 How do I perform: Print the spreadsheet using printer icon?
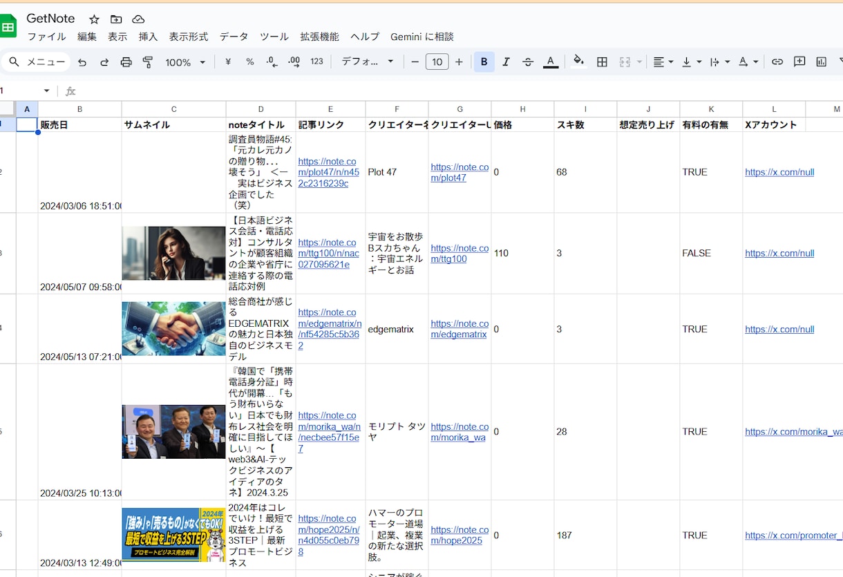point(126,62)
